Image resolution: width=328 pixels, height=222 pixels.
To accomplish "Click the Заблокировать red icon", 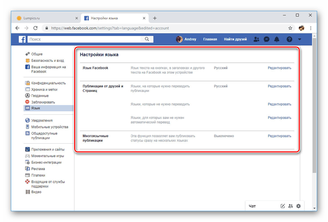I will 28,102.
